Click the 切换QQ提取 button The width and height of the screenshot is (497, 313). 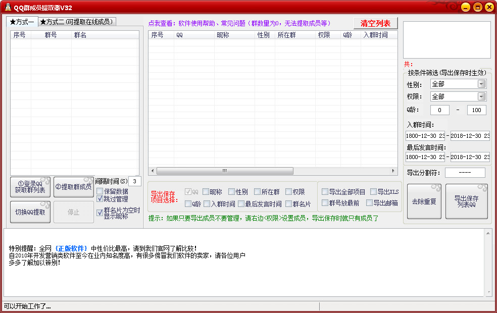(30, 212)
